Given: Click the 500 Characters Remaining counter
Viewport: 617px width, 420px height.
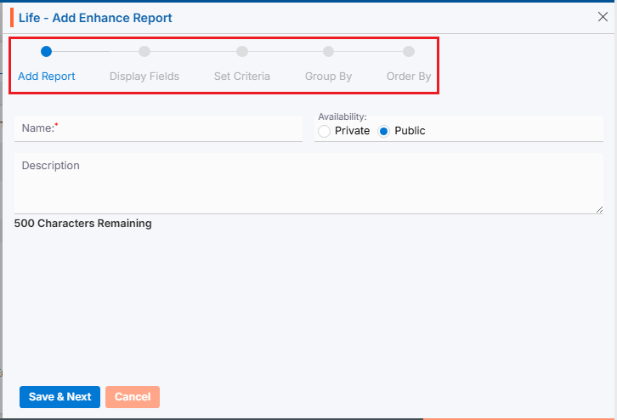Looking at the screenshot, I should click(83, 224).
